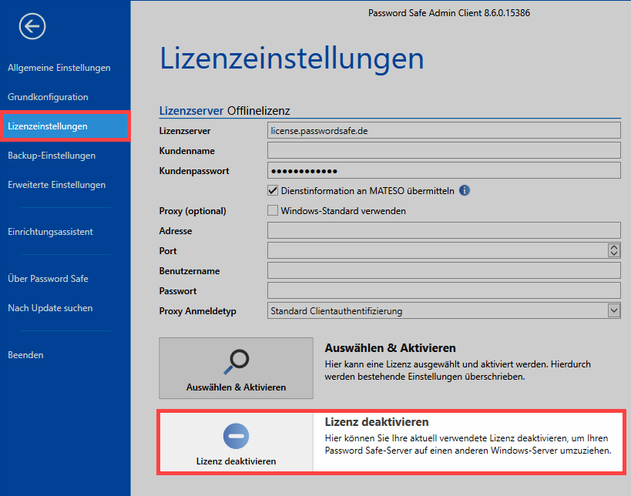Image resolution: width=631 pixels, height=496 pixels.
Task: Click Beenden to exit
Action: pos(25,355)
